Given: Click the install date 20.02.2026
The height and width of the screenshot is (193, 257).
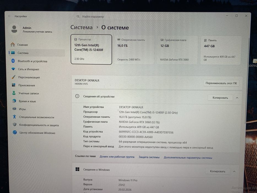Looking at the screenshot, I should [x=125, y=190].
